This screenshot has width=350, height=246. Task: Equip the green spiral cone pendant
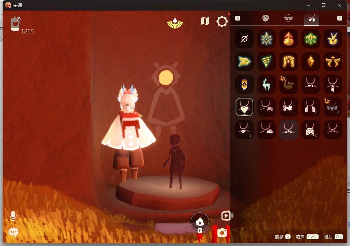pos(267,61)
